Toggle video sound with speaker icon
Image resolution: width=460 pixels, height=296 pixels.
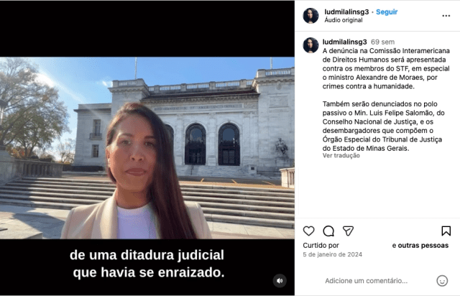point(280,281)
